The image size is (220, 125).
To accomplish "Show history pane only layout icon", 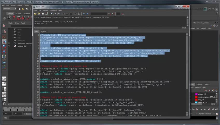I will tap(63, 14).
